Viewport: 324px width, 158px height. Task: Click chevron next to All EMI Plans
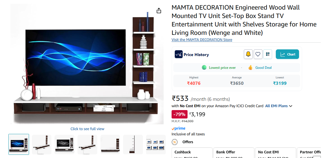pos(291,106)
